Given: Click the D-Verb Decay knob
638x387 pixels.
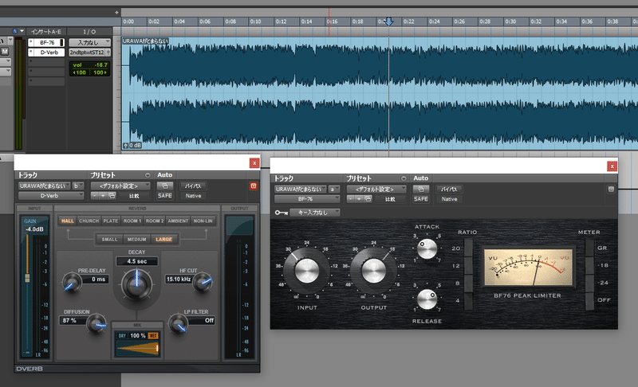Looking at the screenshot, I should point(136,284).
